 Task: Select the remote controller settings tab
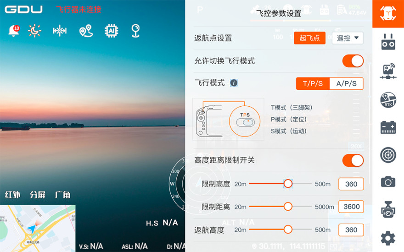coord(388,42)
